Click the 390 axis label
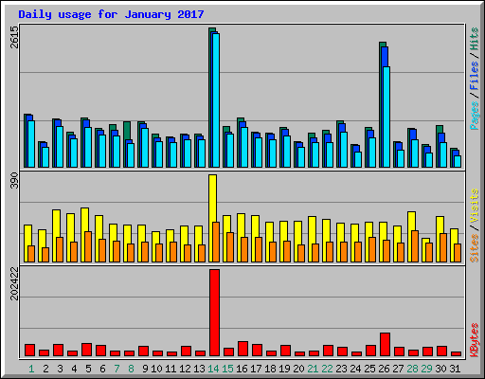 (14, 180)
